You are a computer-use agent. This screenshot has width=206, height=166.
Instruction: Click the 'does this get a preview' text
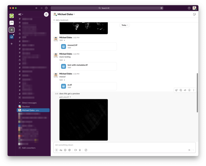69,94
